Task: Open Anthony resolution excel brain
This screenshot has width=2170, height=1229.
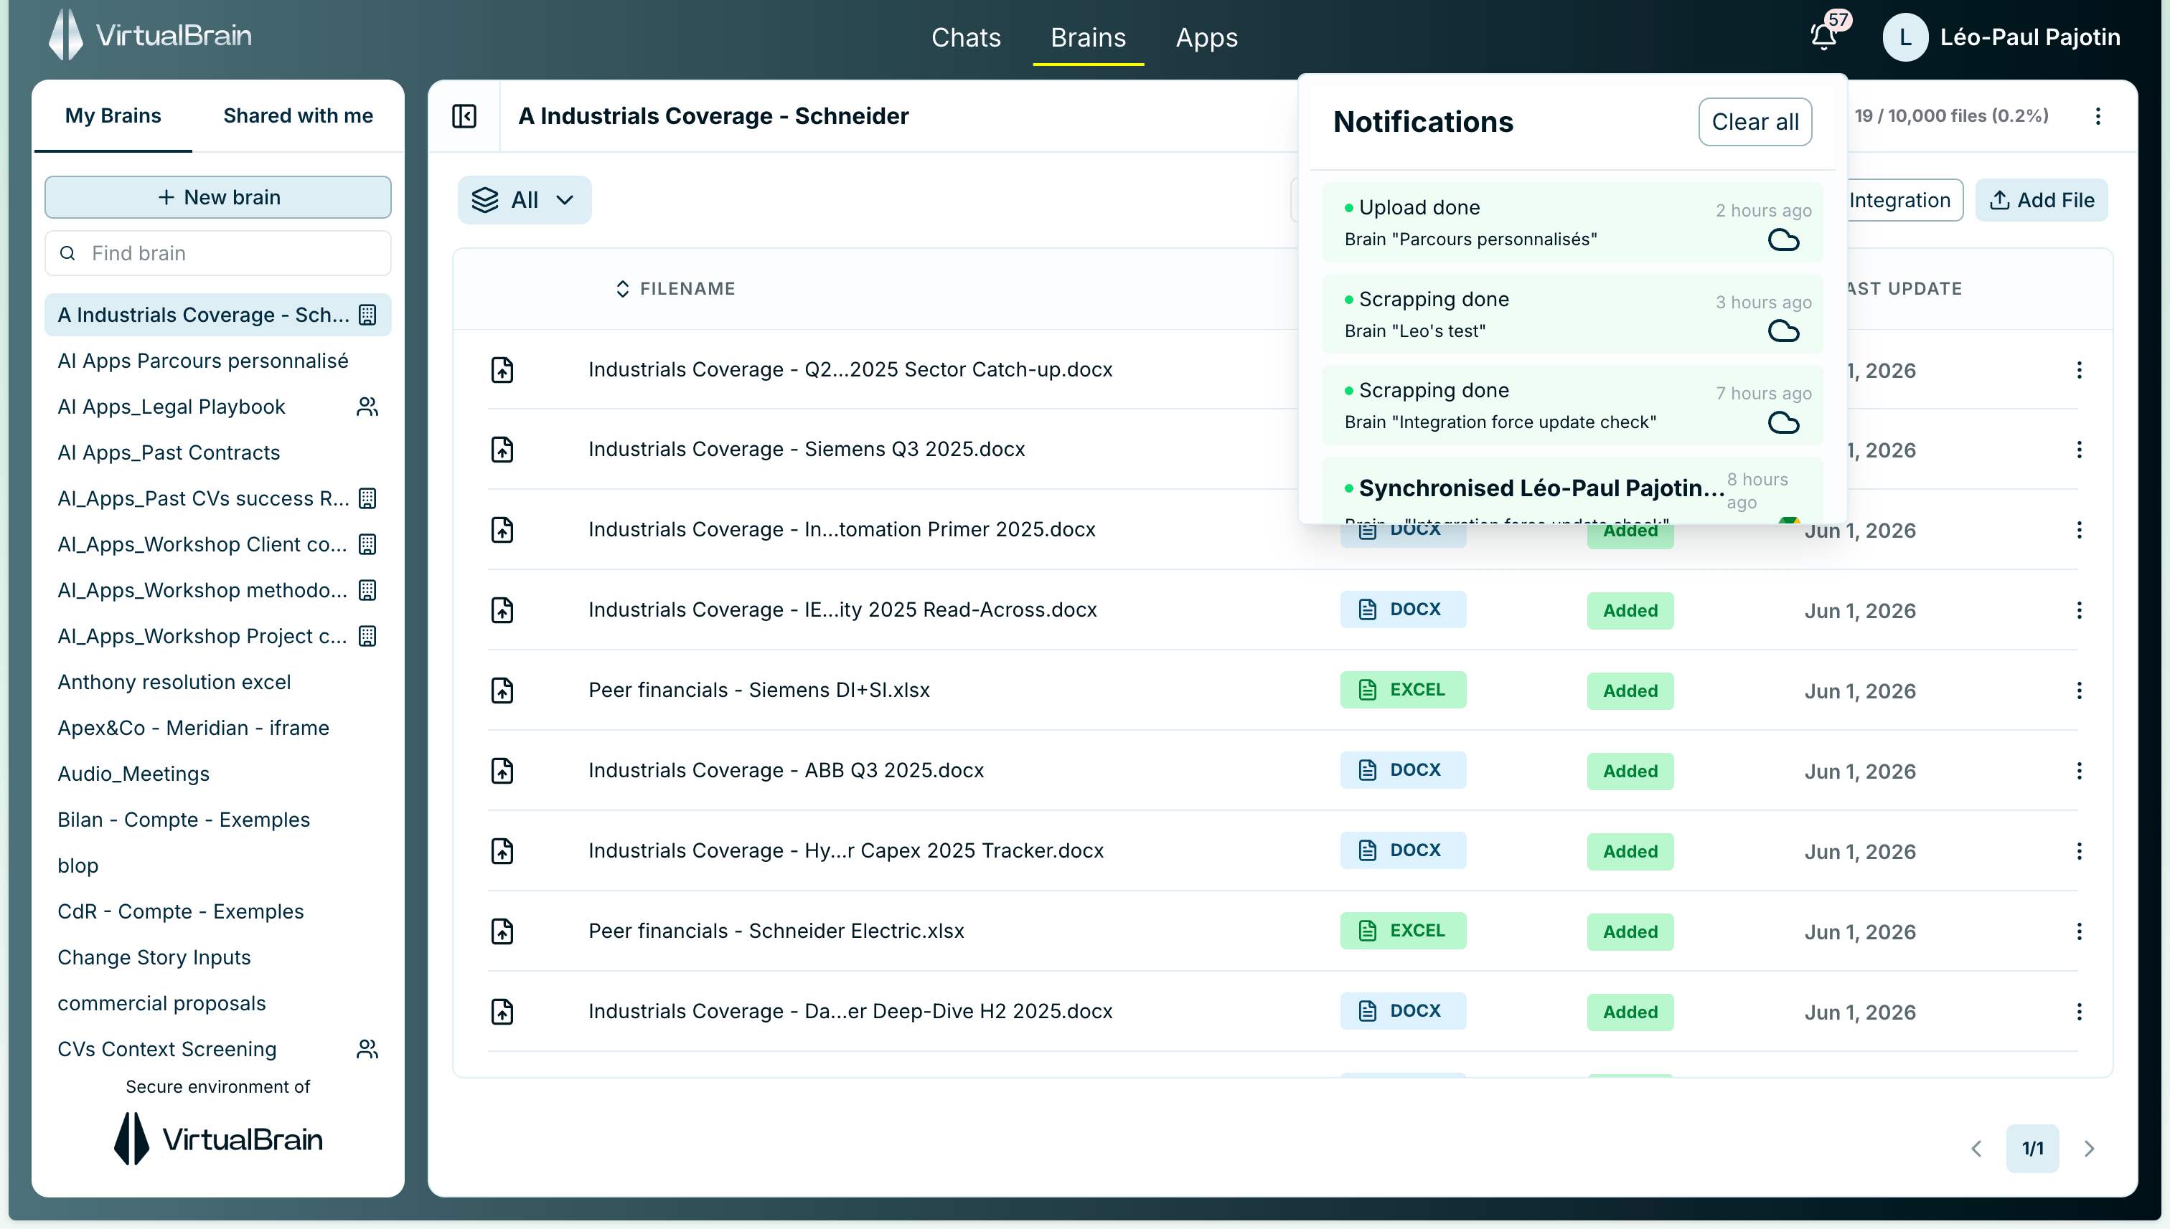Action: click(218, 683)
